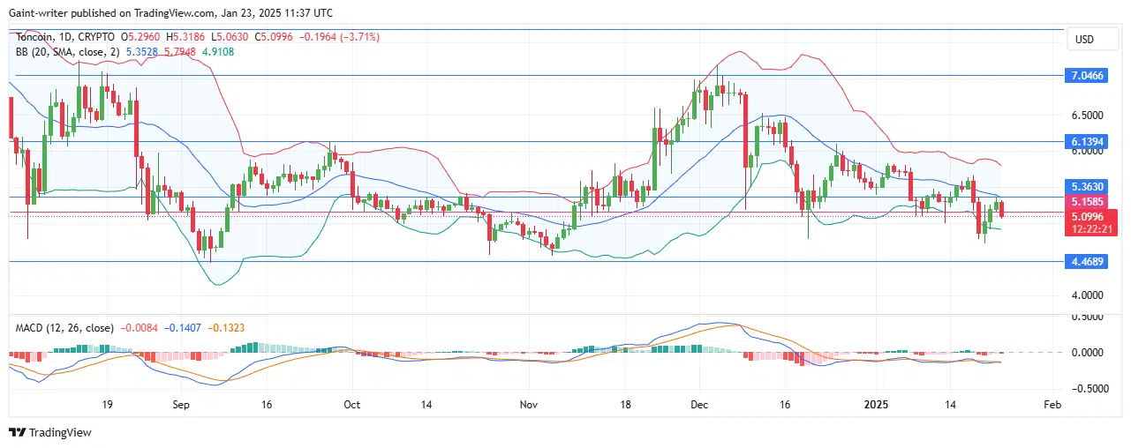Image resolution: width=1131 pixels, height=448 pixels.
Task: Click the orange MACD signal value -0.1323
Action: tap(226, 328)
